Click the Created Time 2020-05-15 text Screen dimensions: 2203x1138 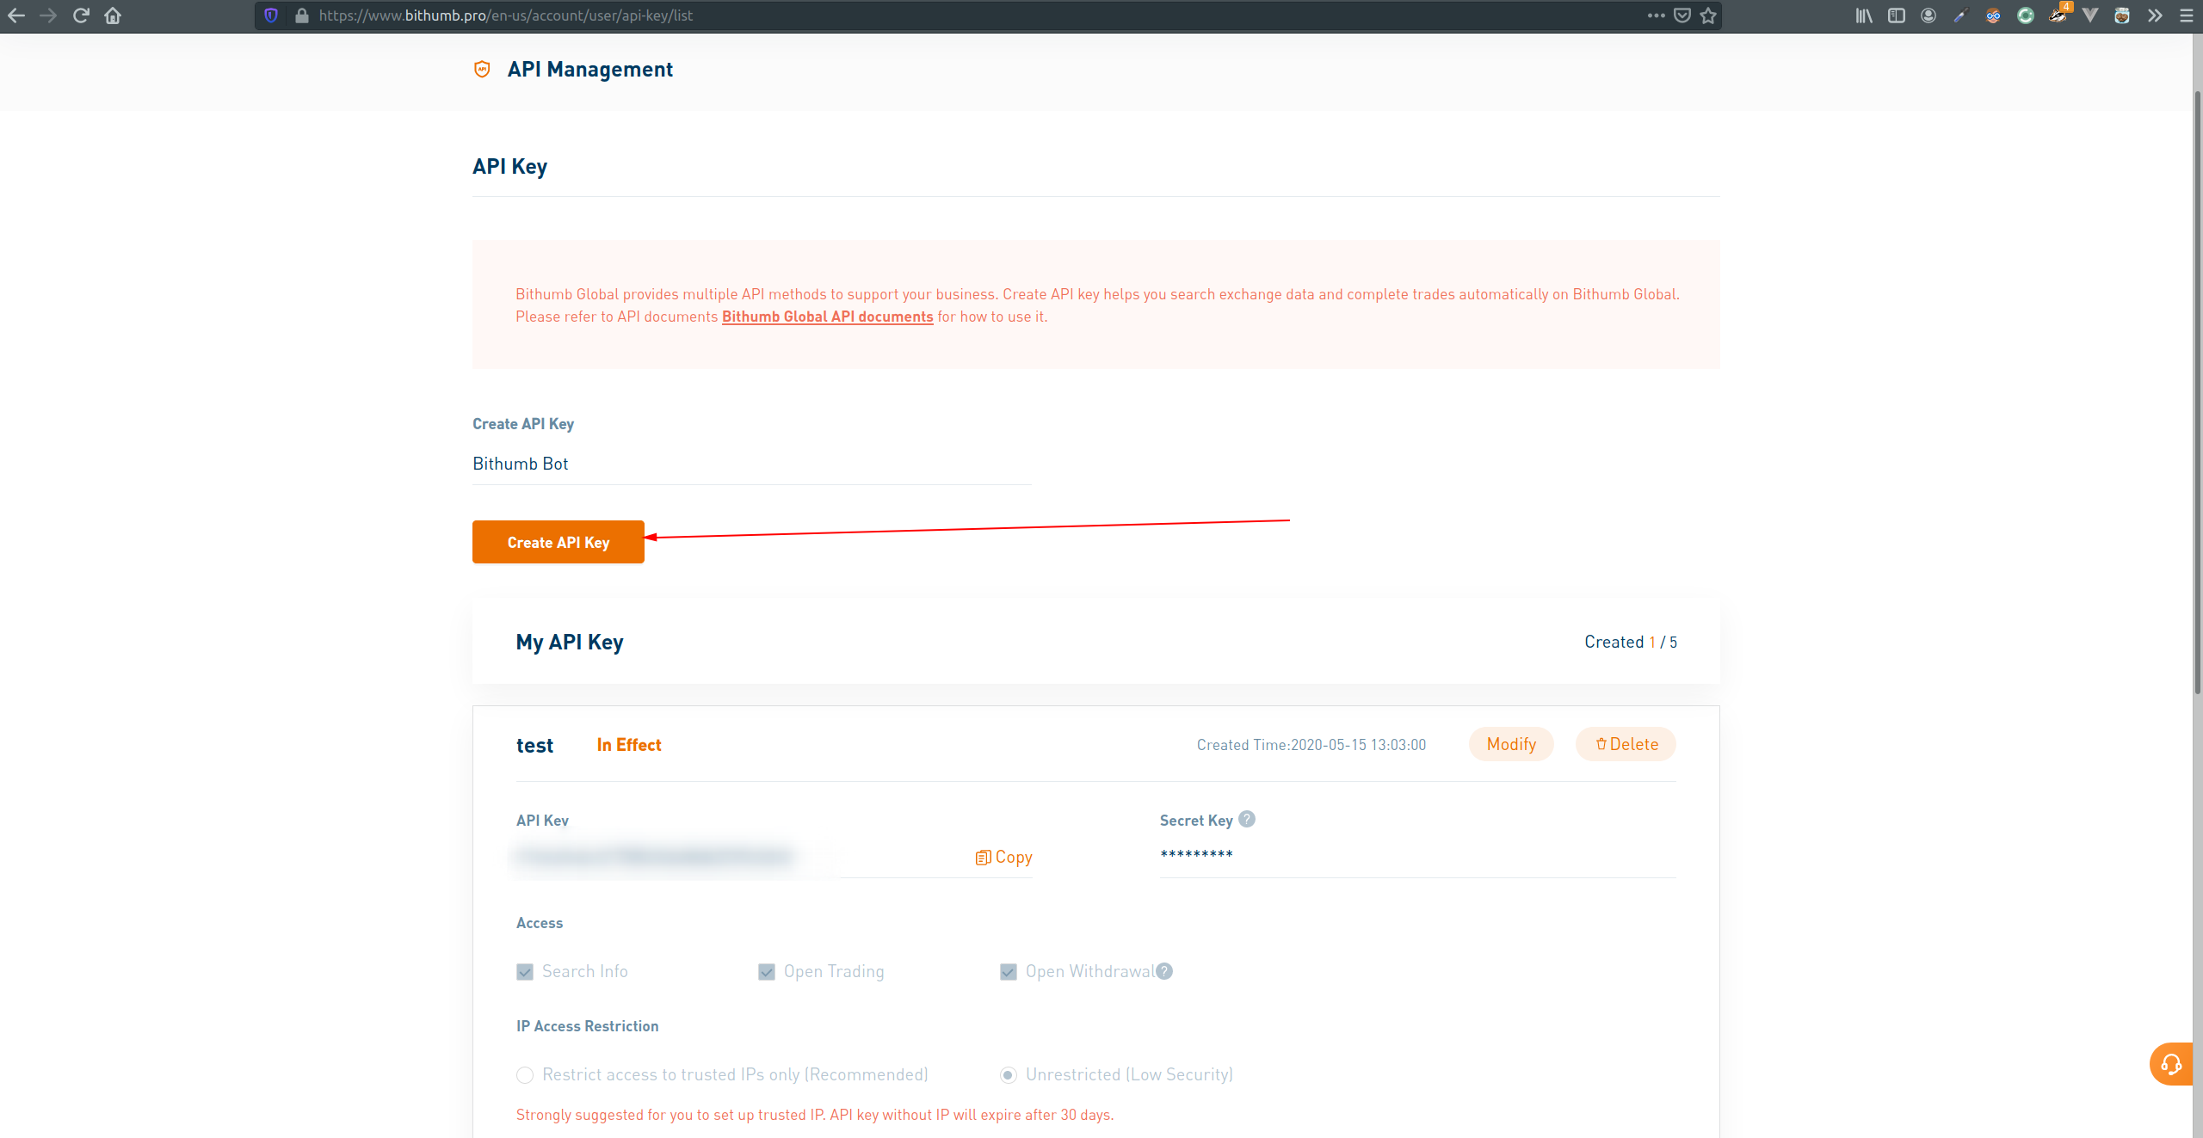tap(1311, 745)
